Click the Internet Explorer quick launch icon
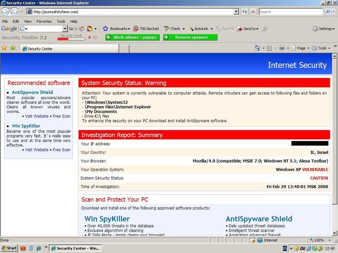 (x=39, y=248)
